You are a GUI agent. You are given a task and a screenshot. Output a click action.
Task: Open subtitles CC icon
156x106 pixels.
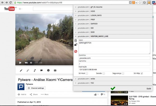coord(55,70)
